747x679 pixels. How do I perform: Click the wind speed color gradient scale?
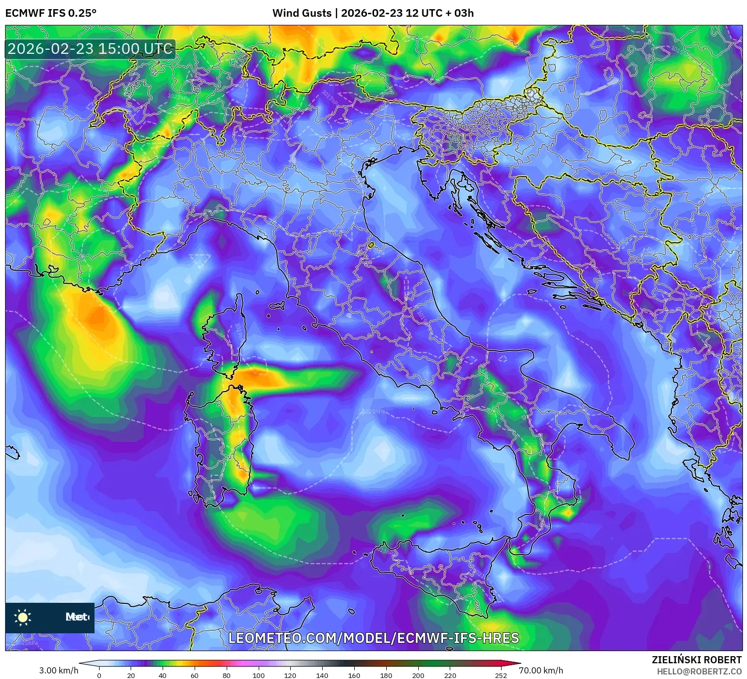301,663
